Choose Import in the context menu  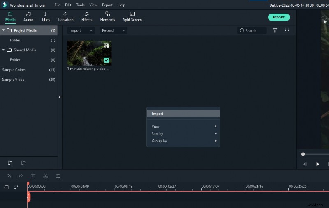(158, 114)
